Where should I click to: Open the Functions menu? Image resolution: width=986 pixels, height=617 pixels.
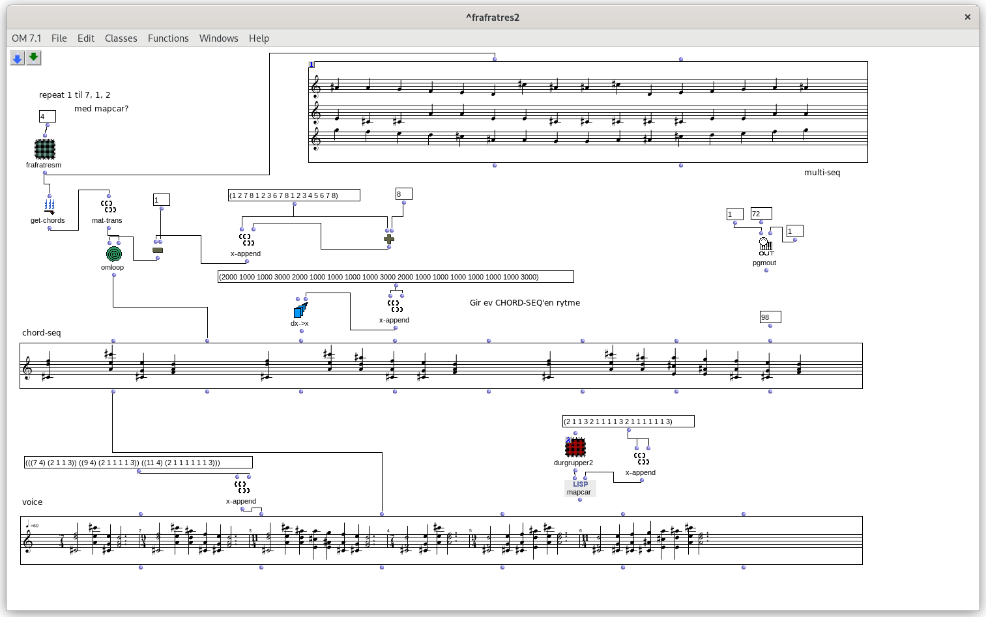168,38
